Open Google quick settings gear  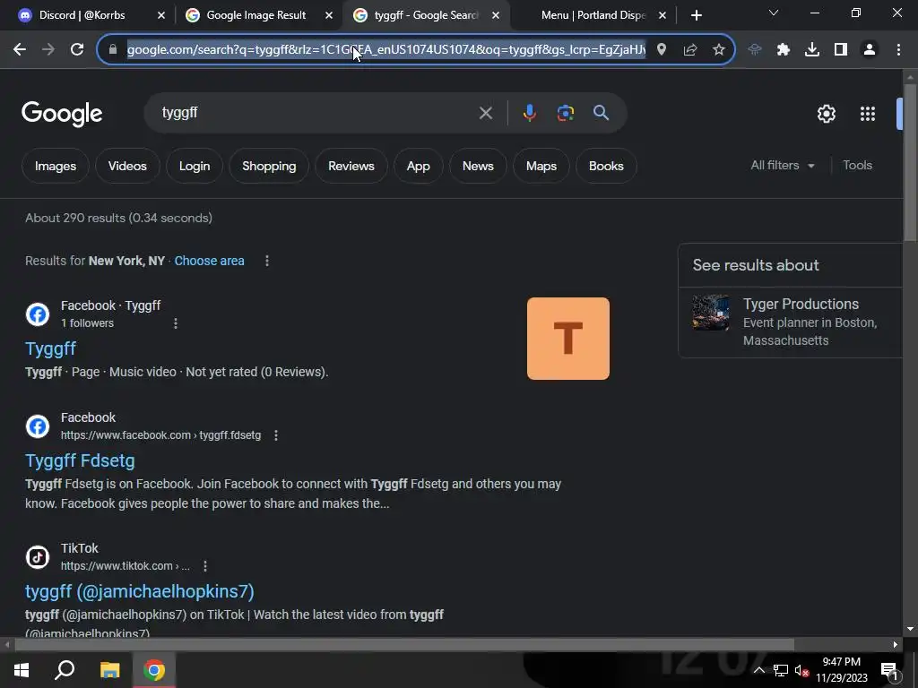826,114
